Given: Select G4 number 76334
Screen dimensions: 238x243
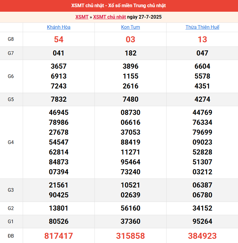Looking at the screenshot, I should pyautogui.click(x=202, y=122).
